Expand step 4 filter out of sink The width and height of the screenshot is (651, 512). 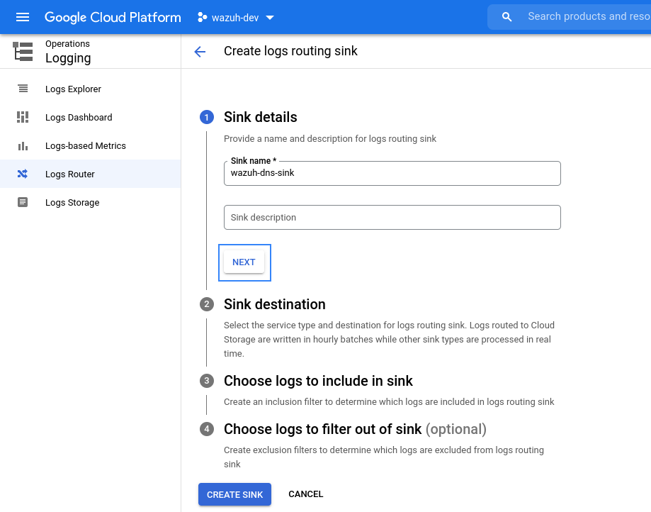click(x=355, y=429)
